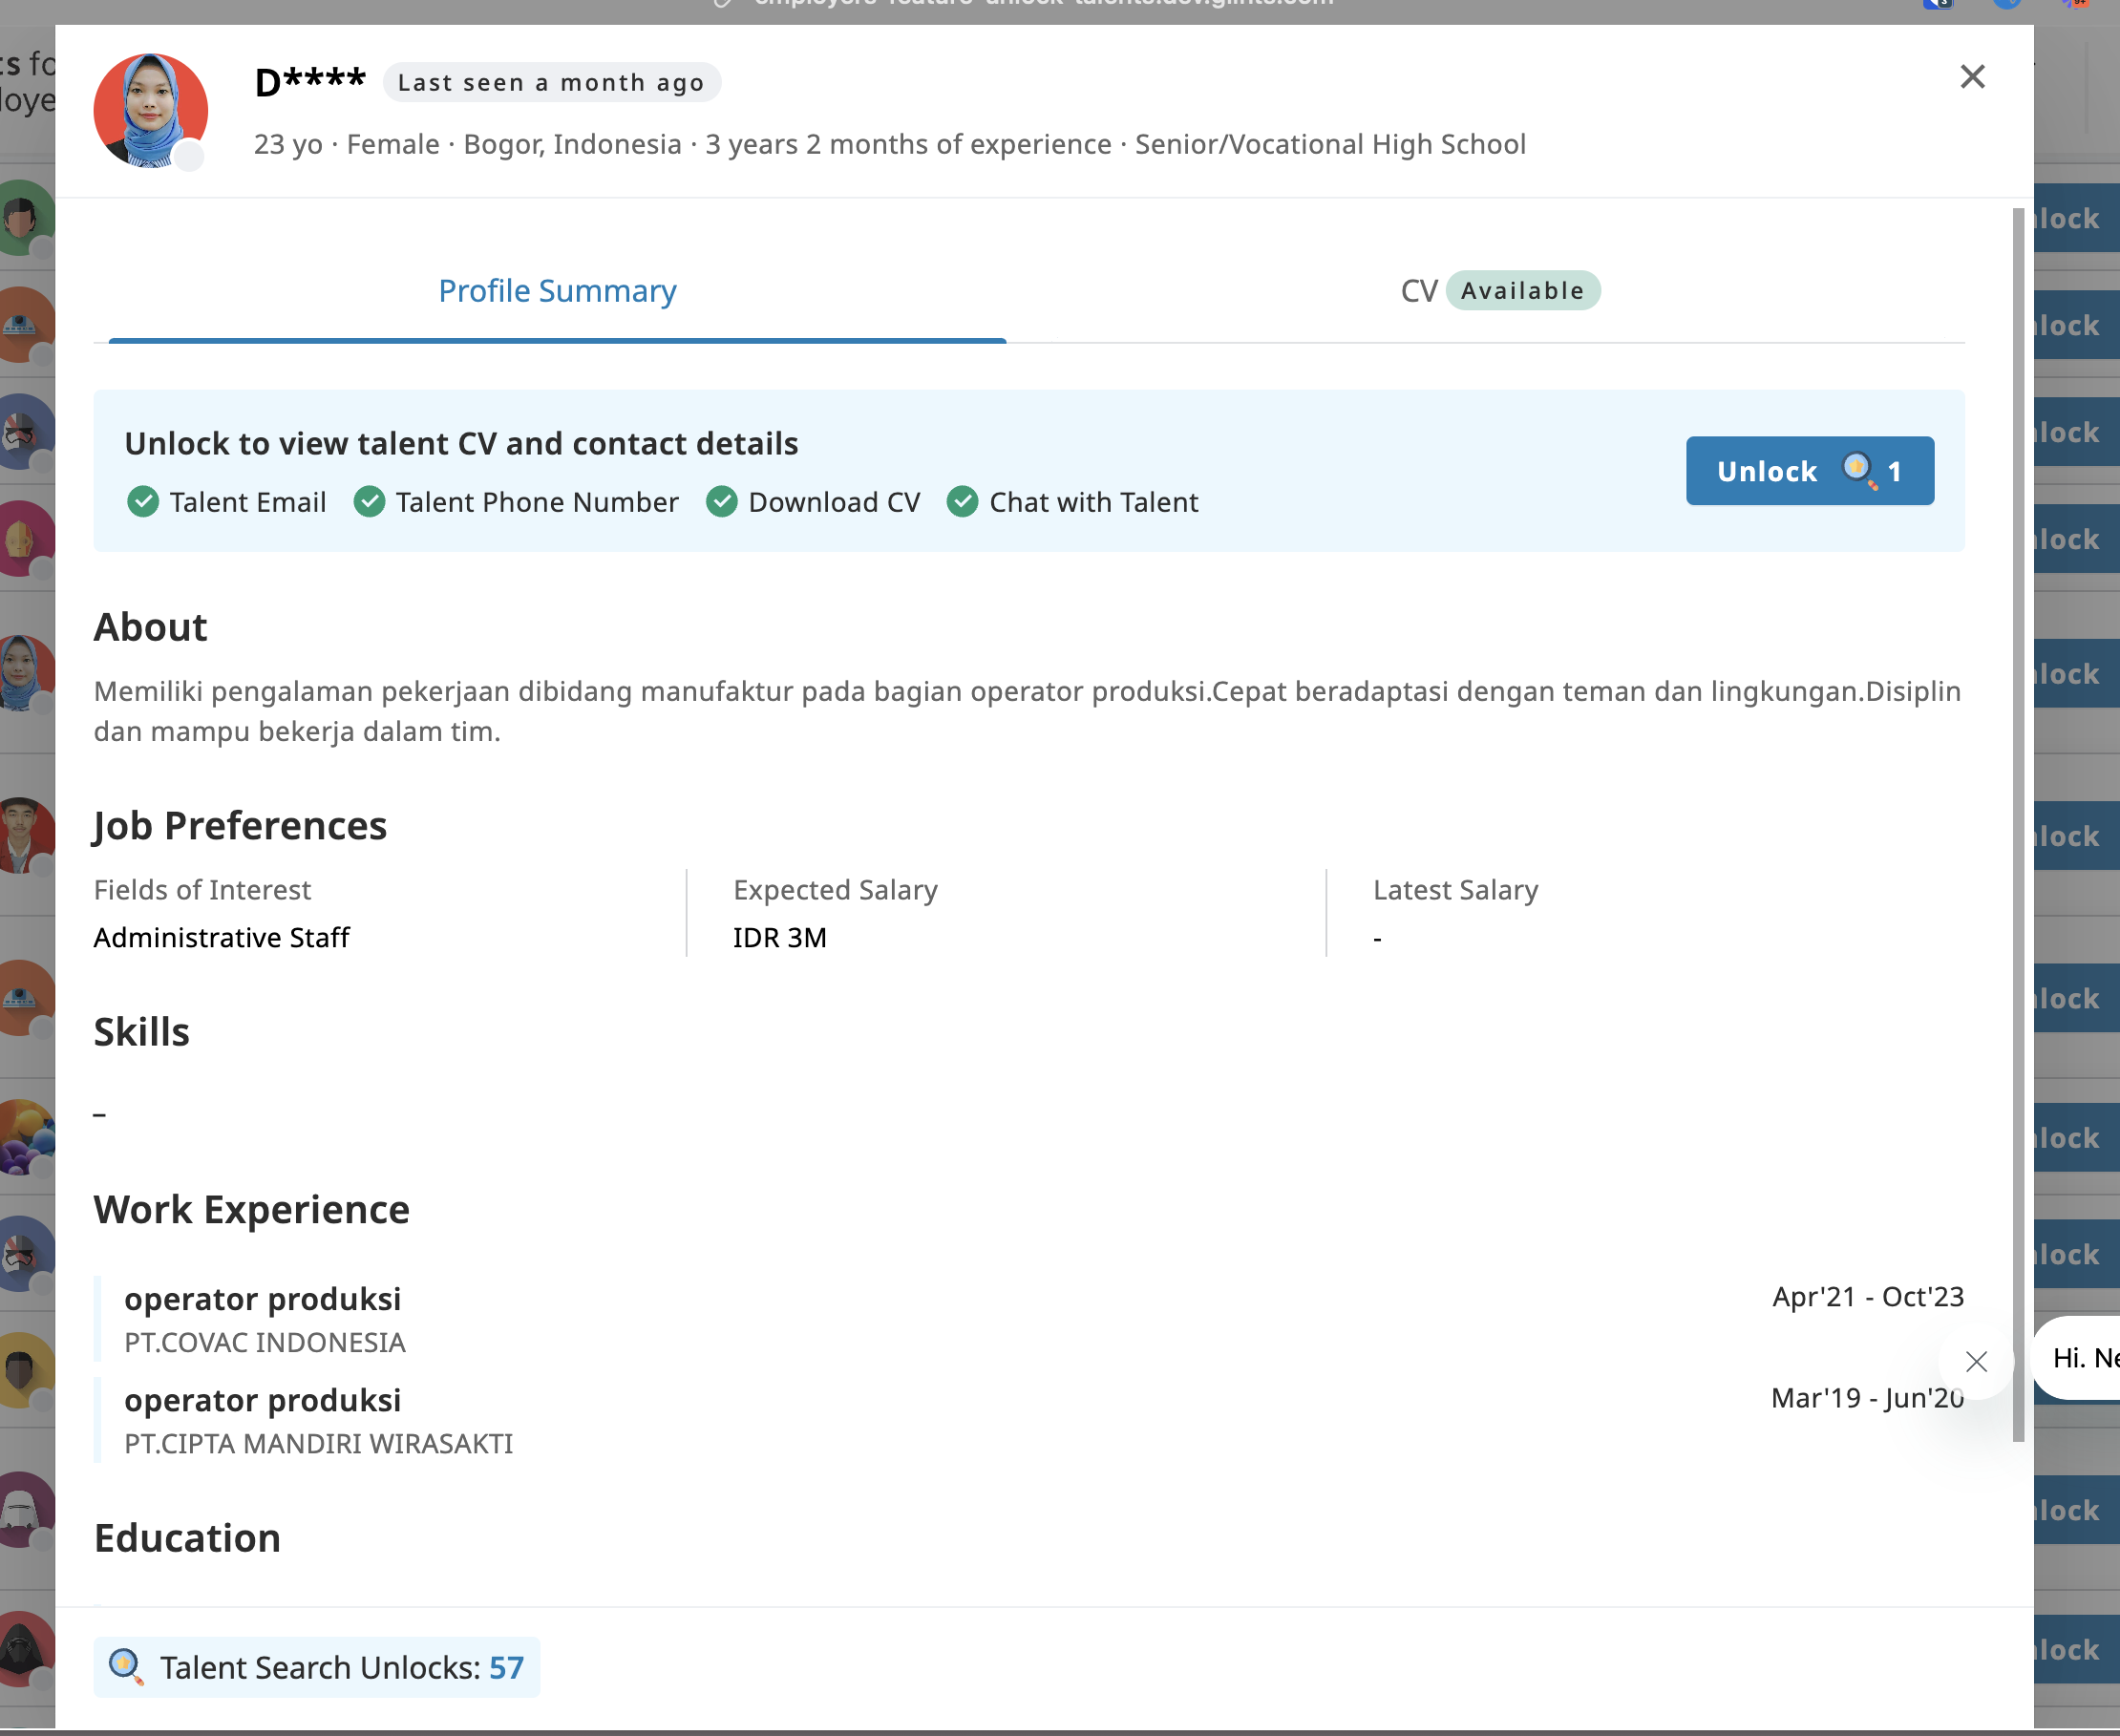Click the magnifier icon inside the Unlock button
The height and width of the screenshot is (1736, 2120).
1858,469
